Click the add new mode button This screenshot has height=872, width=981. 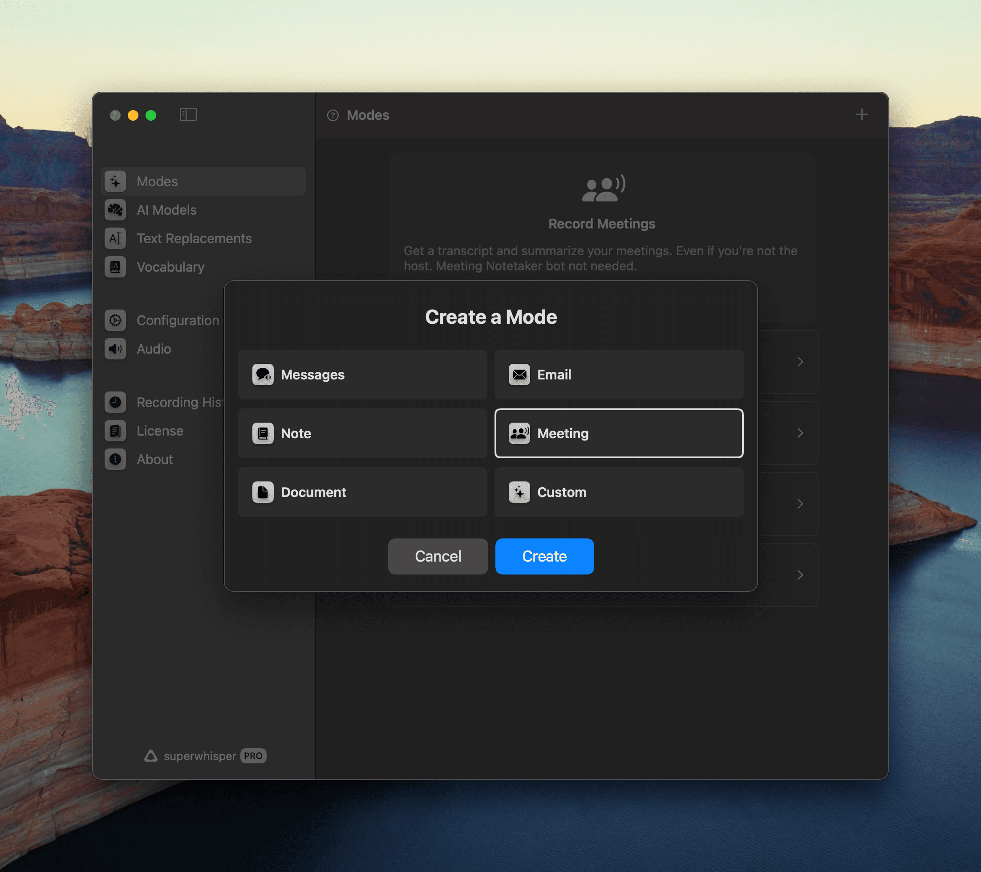coord(862,114)
